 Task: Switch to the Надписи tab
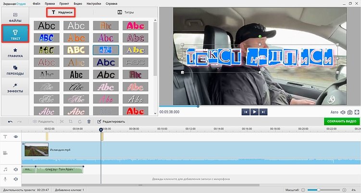pyautogui.click(x=61, y=12)
